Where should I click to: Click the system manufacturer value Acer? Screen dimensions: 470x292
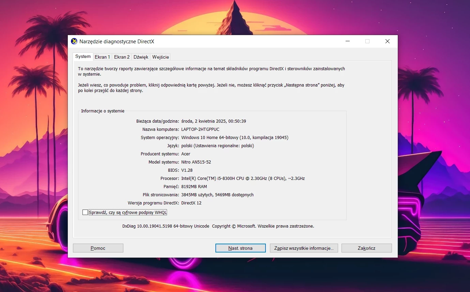(x=186, y=154)
